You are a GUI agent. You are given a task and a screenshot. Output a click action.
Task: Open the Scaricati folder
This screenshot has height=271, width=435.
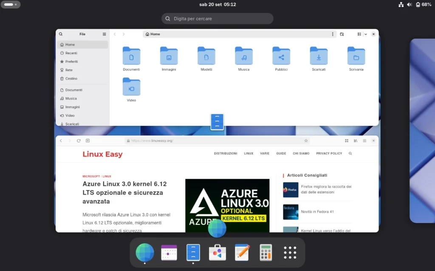pyautogui.click(x=319, y=59)
